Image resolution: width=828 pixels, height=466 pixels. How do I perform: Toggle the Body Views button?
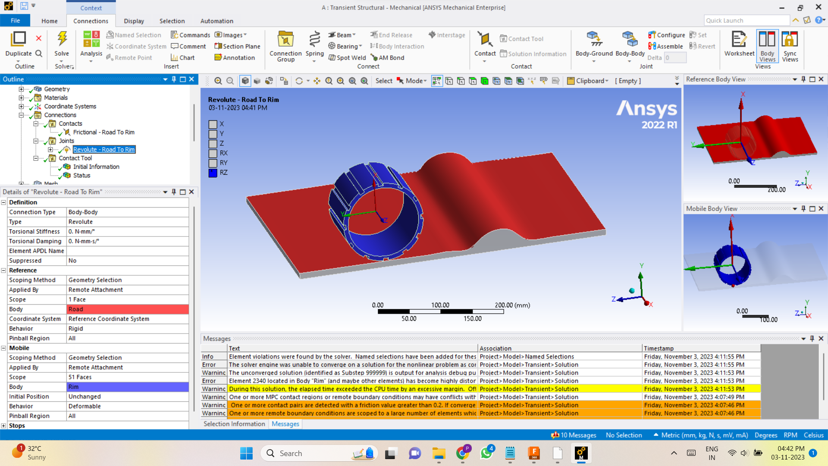click(767, 46)
